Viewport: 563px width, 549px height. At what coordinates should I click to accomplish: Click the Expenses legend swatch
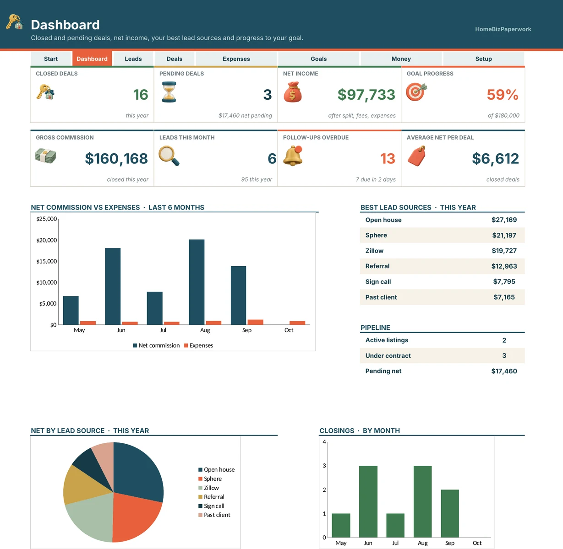coord(186,345)
